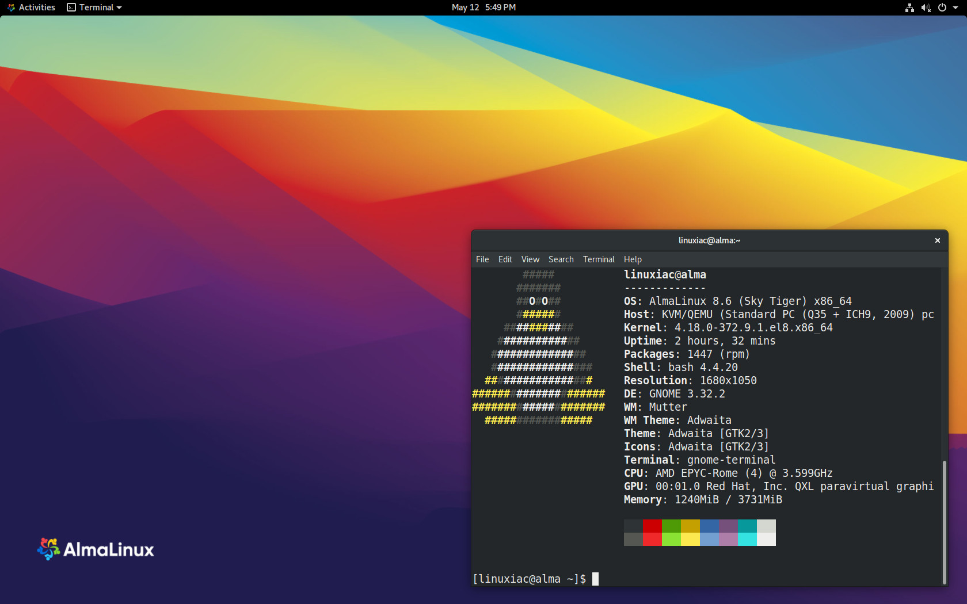The width and height of the screenshot is (967, 604).
Task: Click the Packages '1447 (rpm)' text
Action: [x=719, y=354]
